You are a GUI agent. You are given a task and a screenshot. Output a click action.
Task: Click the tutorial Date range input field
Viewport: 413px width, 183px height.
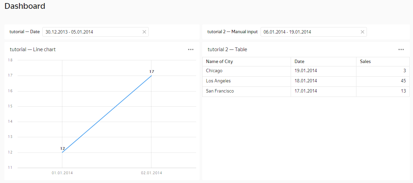click(x=91, y=32)
